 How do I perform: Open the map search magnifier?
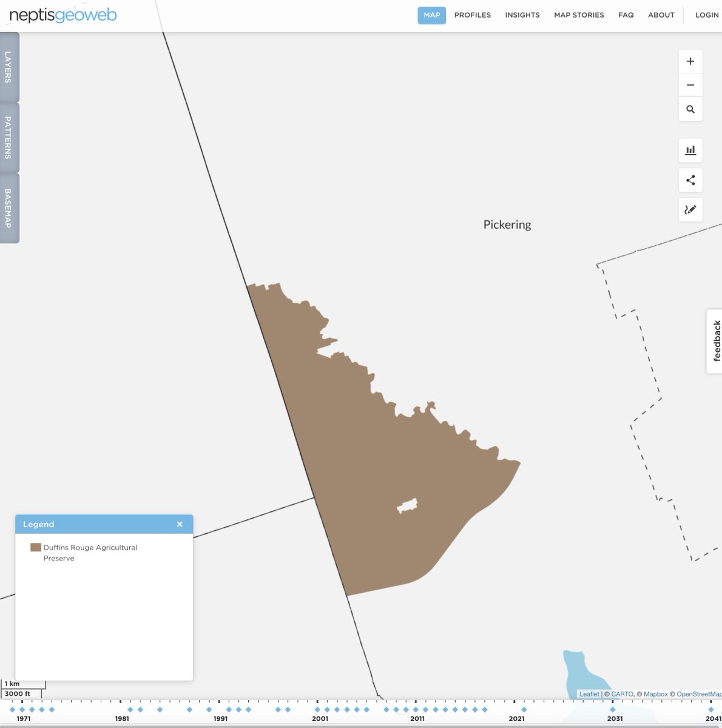[690, 109]
